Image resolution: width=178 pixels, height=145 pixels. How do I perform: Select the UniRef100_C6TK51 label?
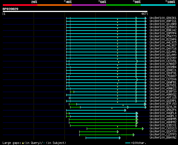163,61
